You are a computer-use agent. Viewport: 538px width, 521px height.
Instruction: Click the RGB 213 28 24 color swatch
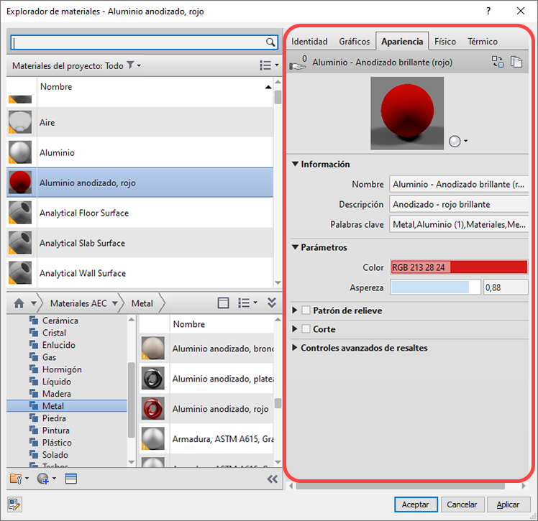(x=459, y=267)
